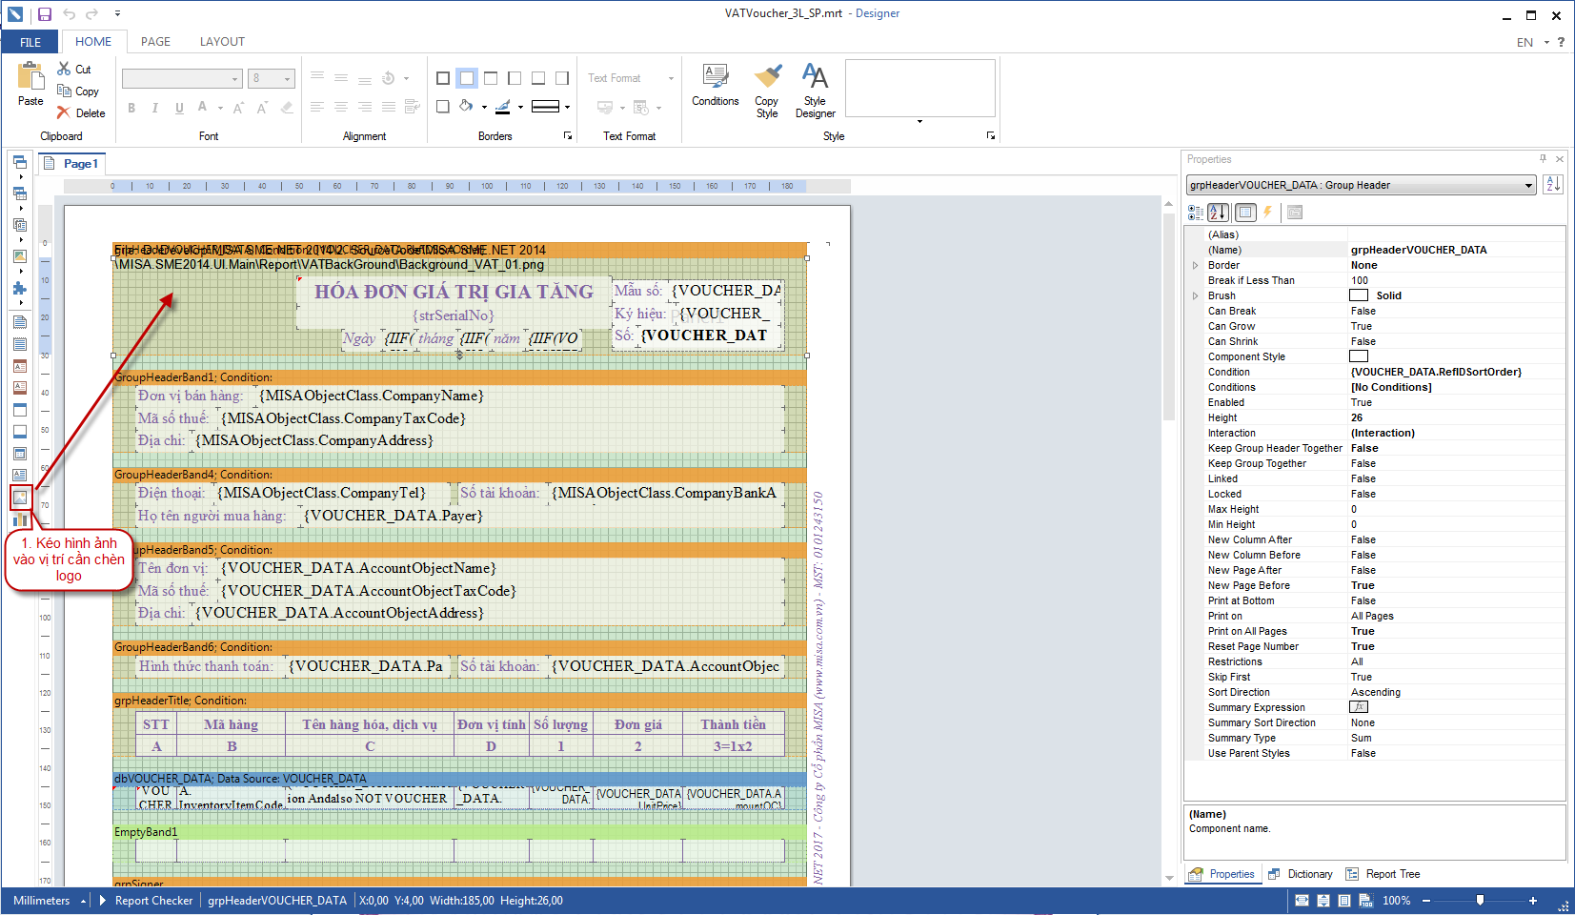The width and height of the screenshot is (1575, 915).
Task: Apply all borders icon
Action: coord(443,78)
